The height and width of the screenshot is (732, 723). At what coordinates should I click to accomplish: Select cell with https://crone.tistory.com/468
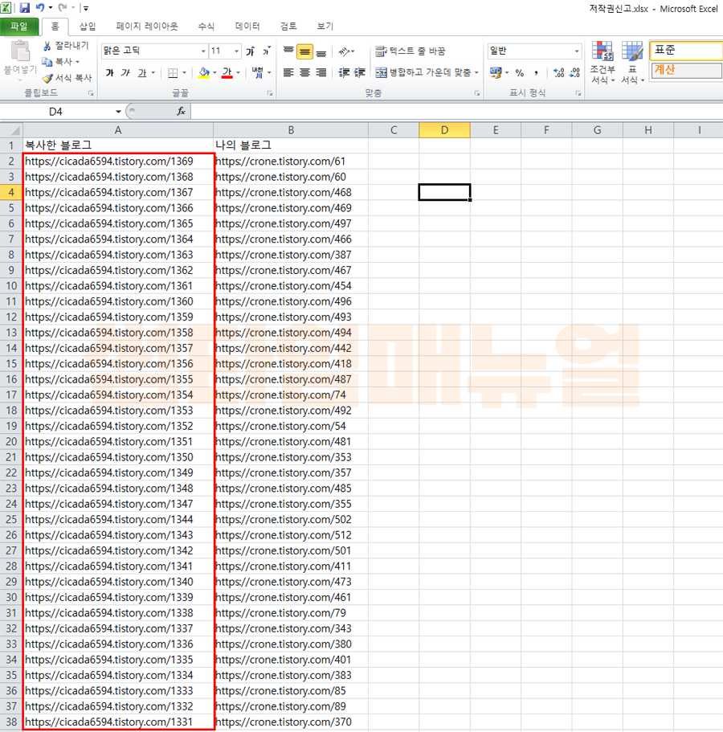point(291,192)
